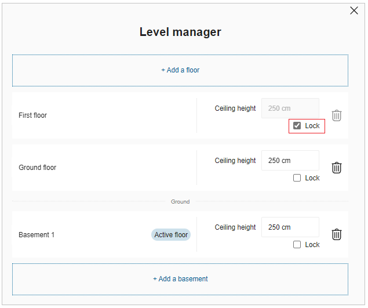368x308 pixels.
Task: Click the Ceiling height label for Basement 1
Action: tap(235, 227)
